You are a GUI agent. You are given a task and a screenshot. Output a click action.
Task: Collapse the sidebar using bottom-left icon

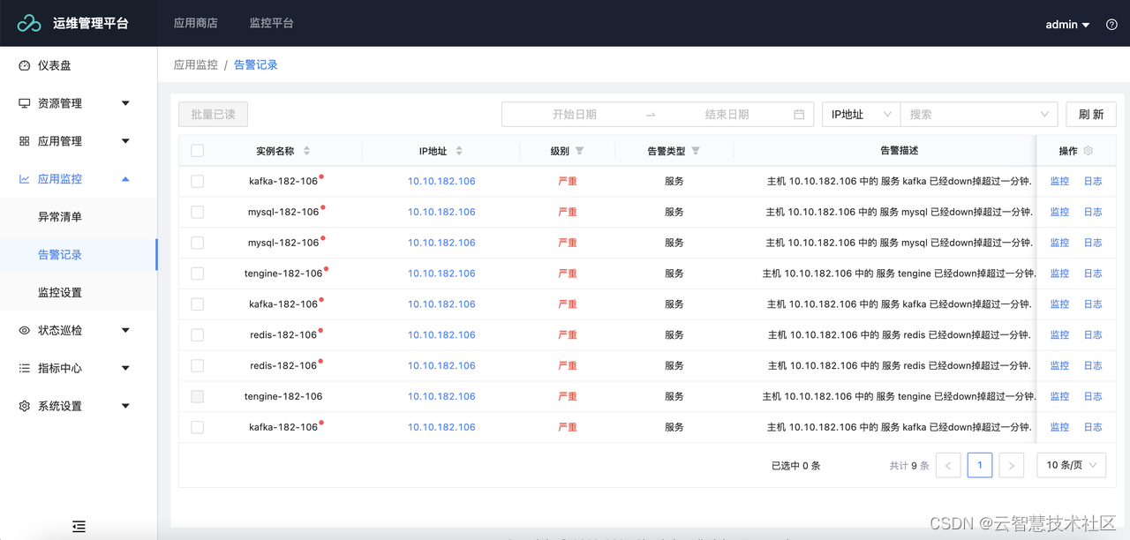(79, 526)
